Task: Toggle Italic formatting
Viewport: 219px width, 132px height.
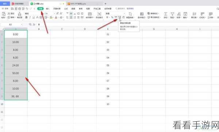Action: click(x=30, y=17)
